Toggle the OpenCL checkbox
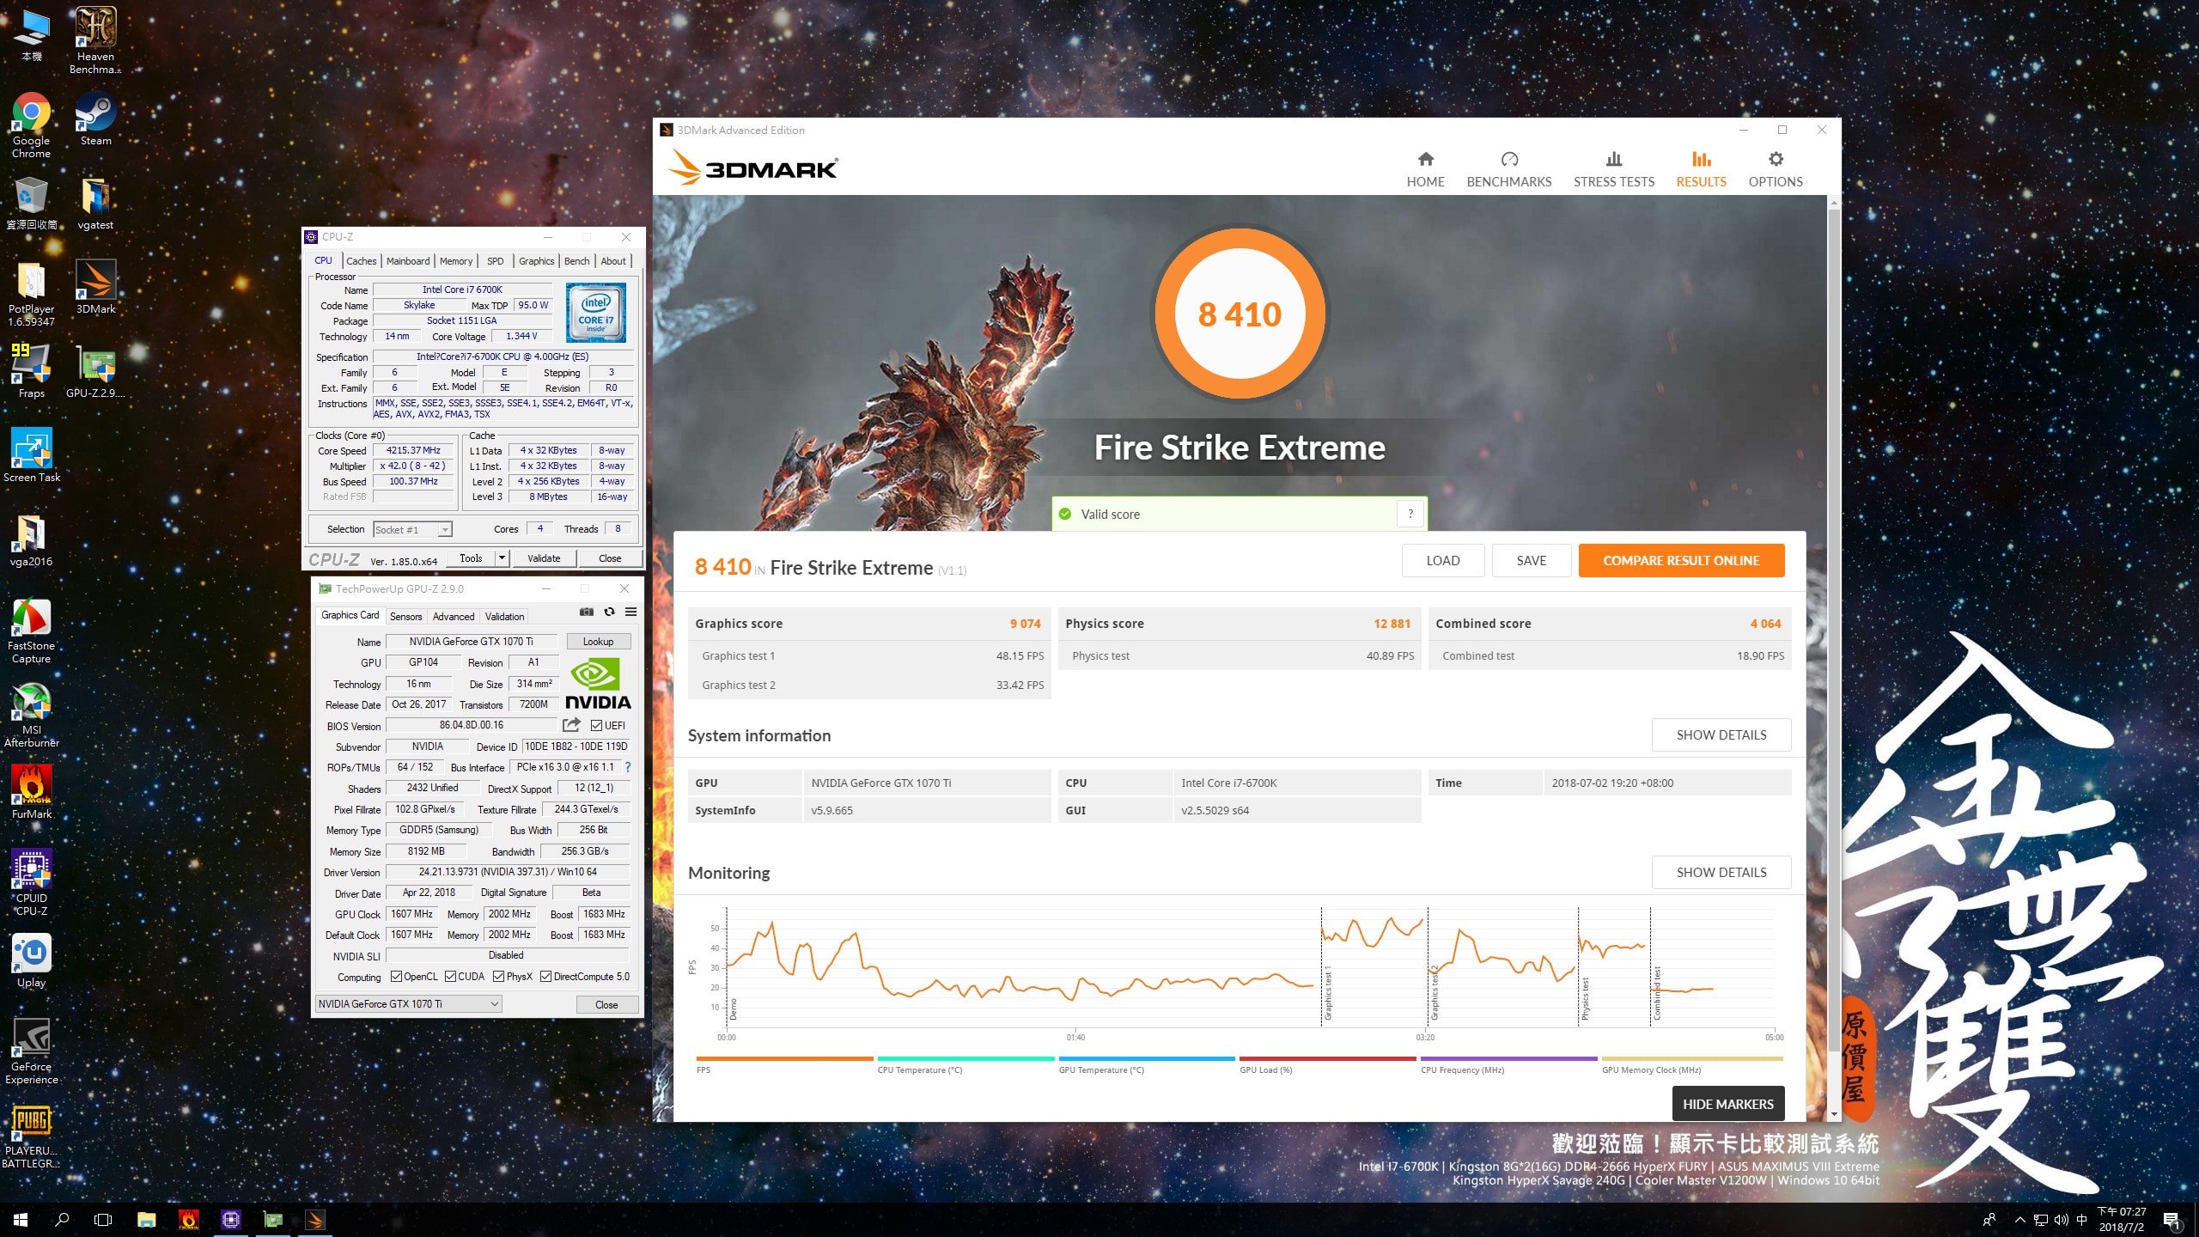This screenshot has height=1237, width=2199. click(x=396, y=976)
